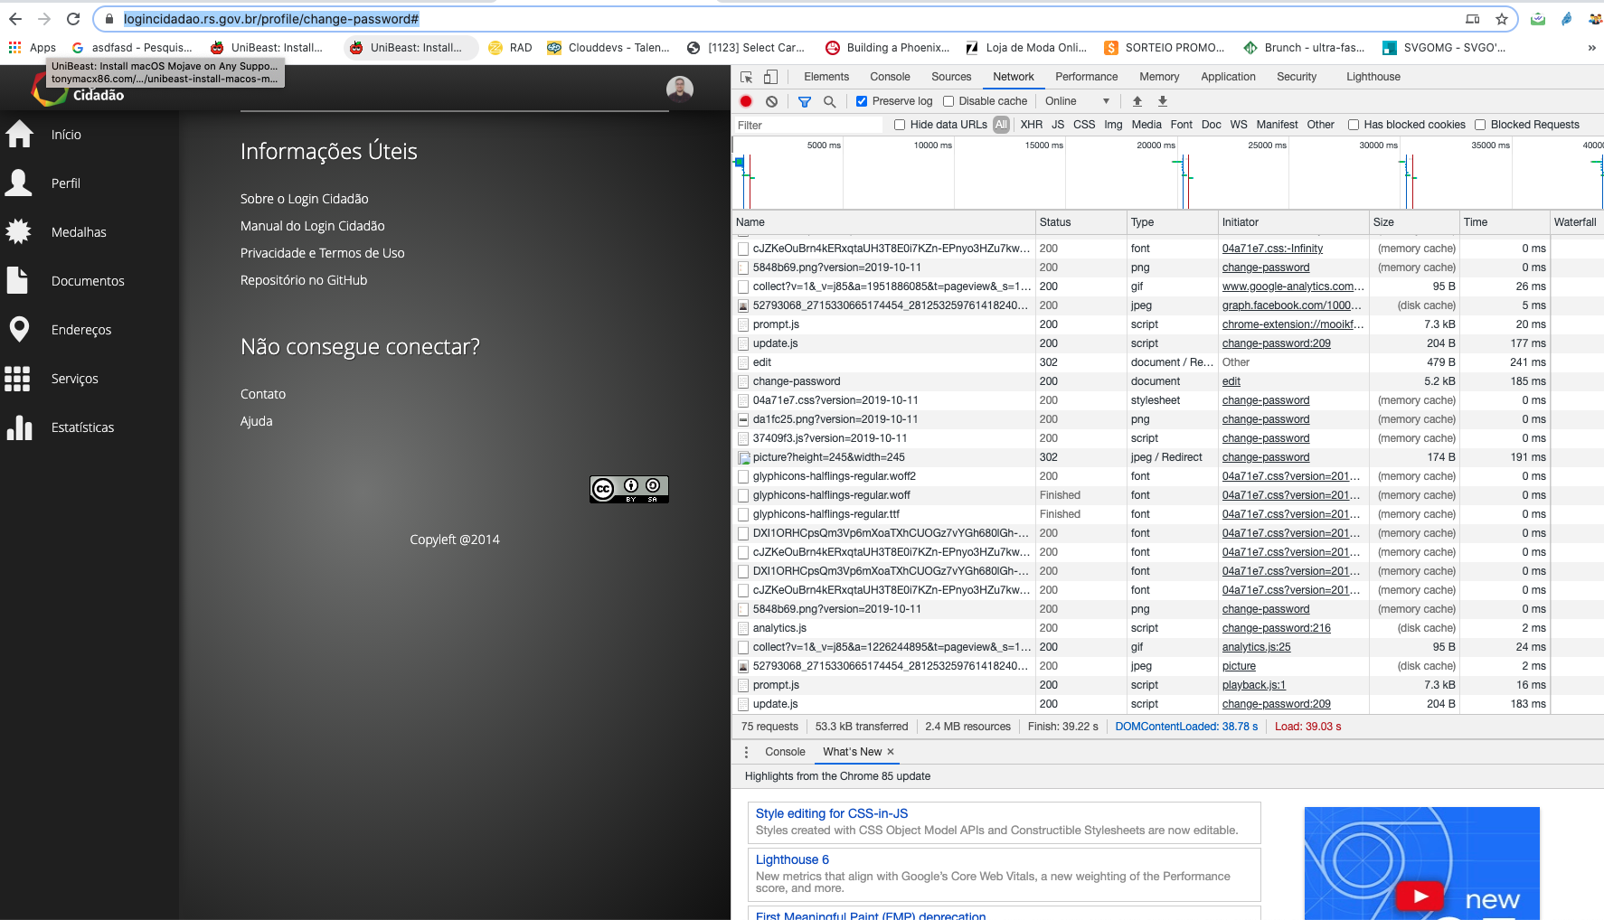Switch to the Sources tab
This screenshot has height=920, width=1604.
pyautogui.click(x=951, y=77)
